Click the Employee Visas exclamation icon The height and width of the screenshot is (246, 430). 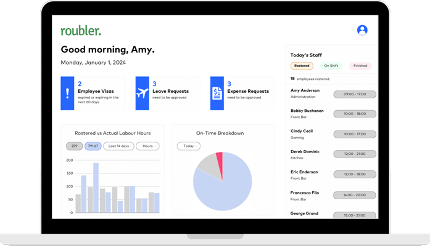[x=67, y=93]
